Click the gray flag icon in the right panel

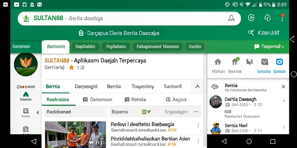click(x=249, y=62)
